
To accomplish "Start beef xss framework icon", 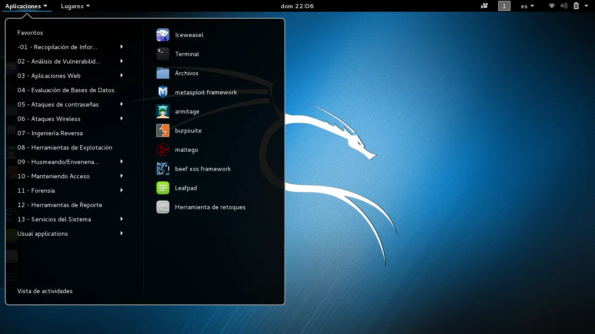I will click(163, 169).
